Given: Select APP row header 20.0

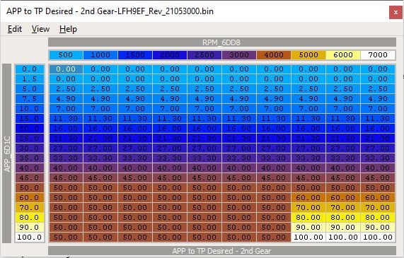Looking at the screenshot, I should click(30, 128).
